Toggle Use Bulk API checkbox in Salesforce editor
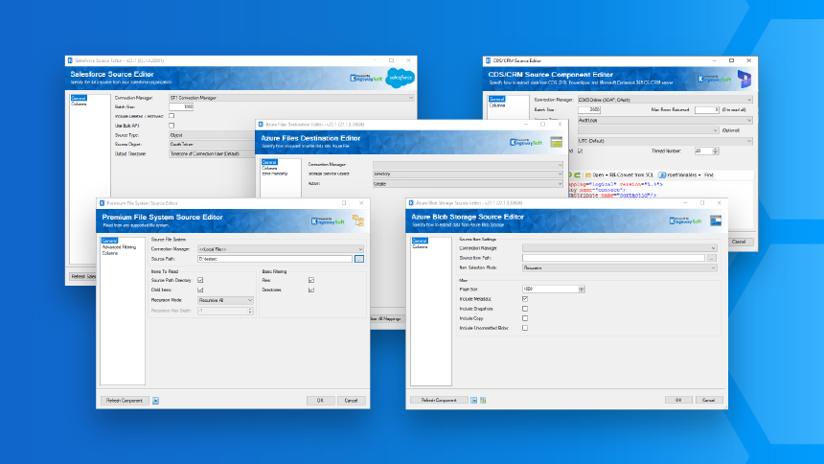Viewport: 824px width, 464px height. [x=172, y=126]
